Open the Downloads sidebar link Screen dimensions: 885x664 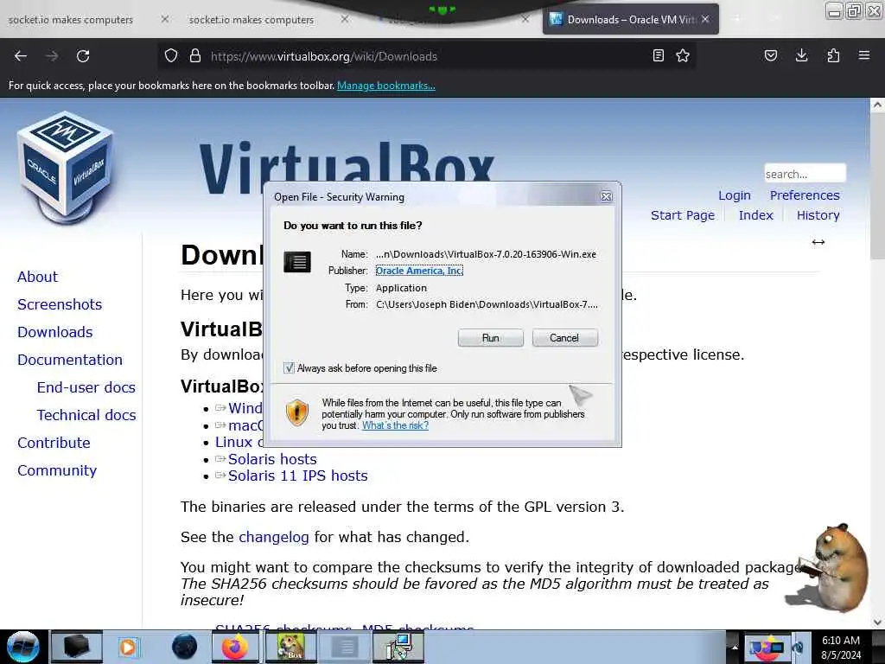pos(54,332)
